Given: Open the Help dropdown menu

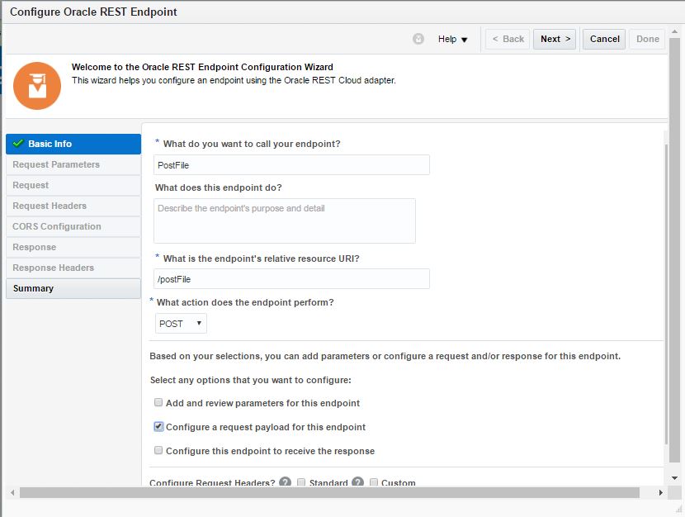Looking at the screenshot, I should 452,39.
